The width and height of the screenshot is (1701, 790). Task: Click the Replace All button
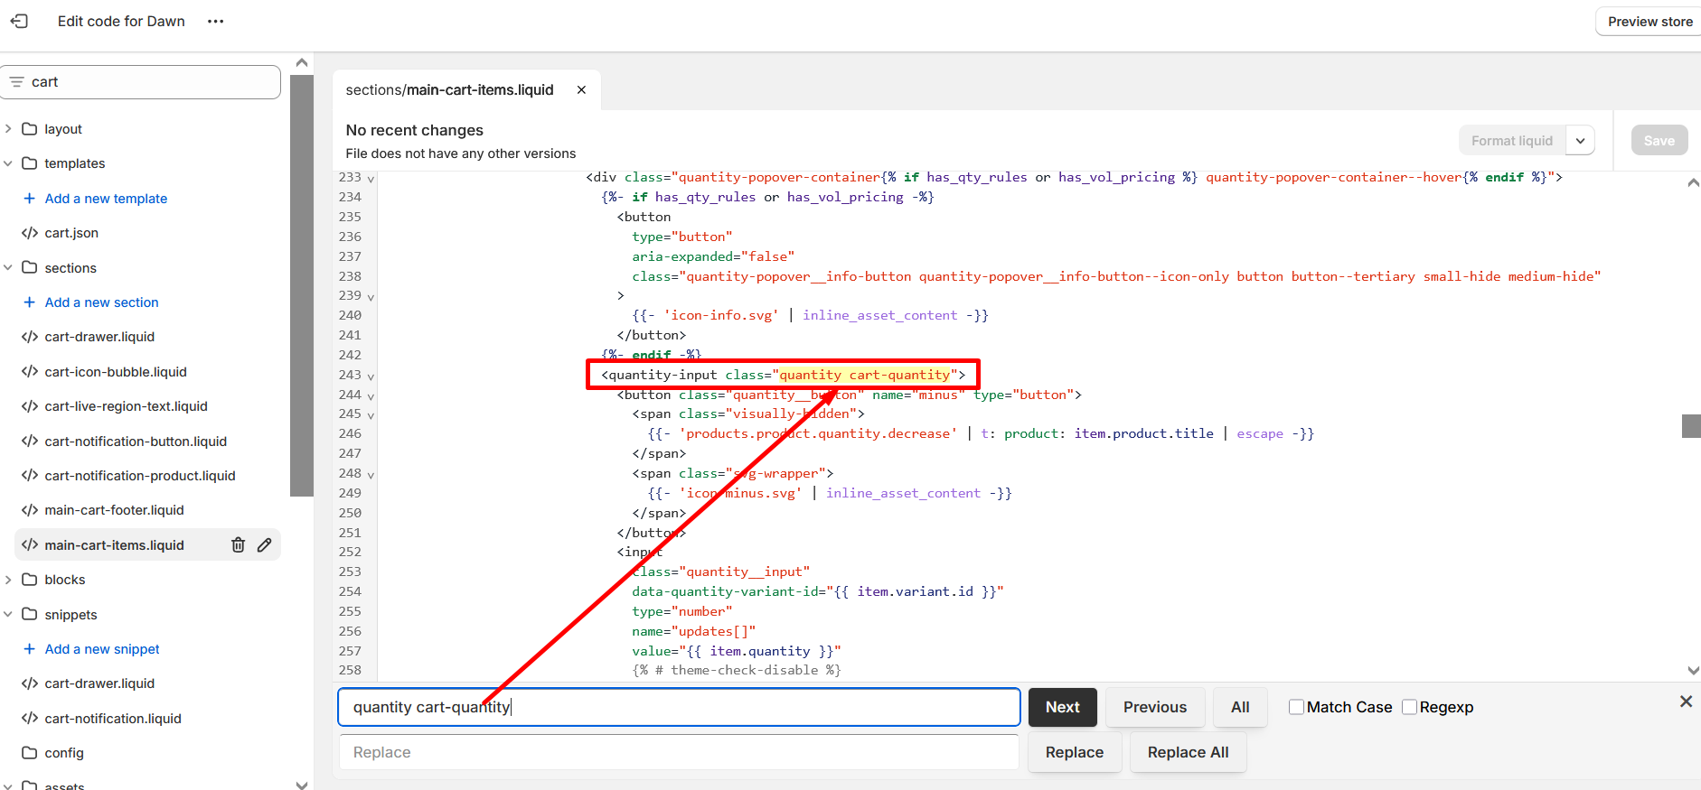click(x=1188, y=752)
